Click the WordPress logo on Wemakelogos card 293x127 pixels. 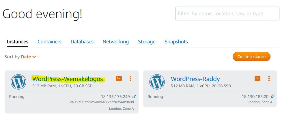18,82
